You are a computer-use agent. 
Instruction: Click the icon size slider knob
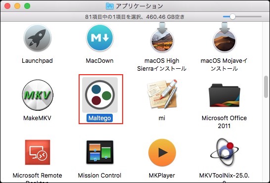pyautogui.click(x=232, y=17)
